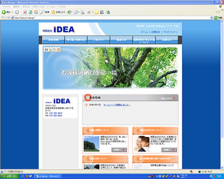
Task: Expand the address bar dropdown arrow
Action: (212, 18)
